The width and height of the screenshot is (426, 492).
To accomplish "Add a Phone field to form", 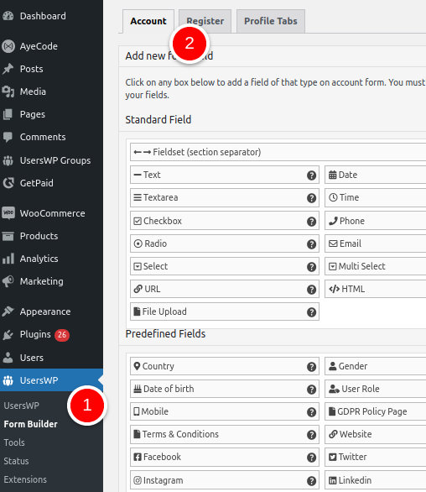I will click(375, 221).
